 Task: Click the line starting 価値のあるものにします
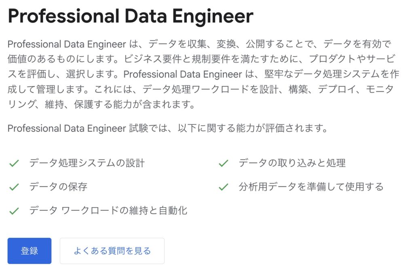(201, 59)
